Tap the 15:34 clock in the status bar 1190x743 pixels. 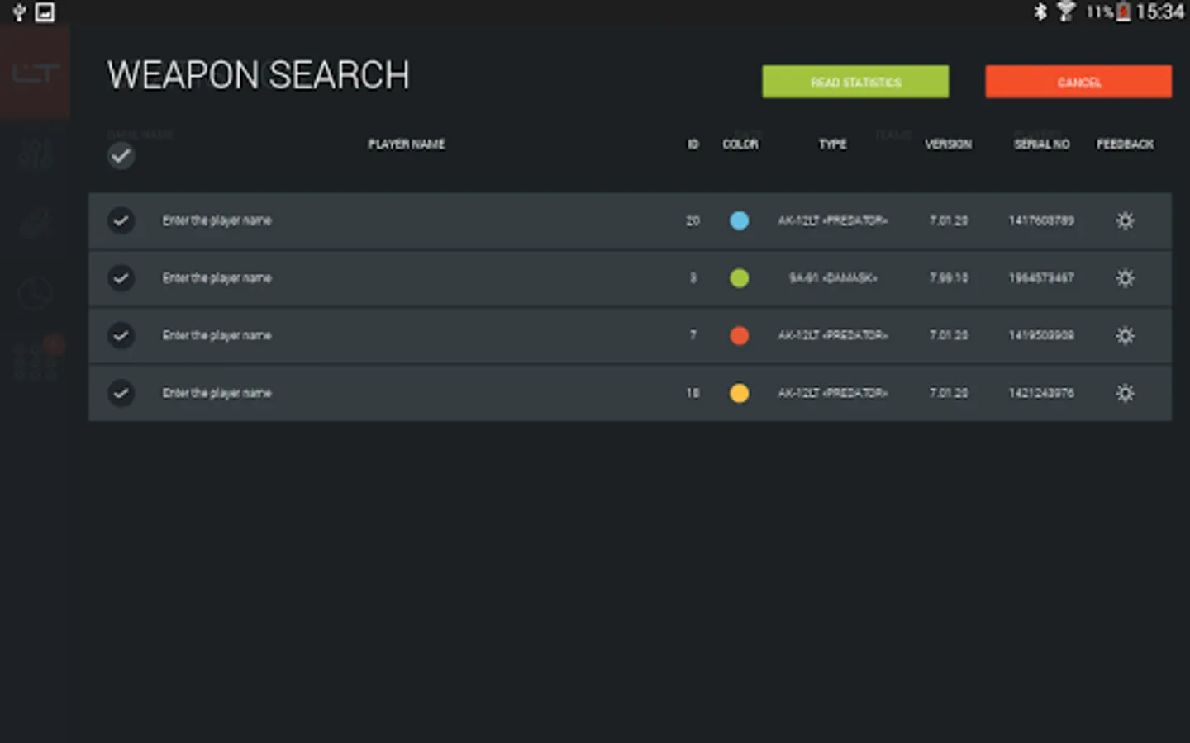click(1160, 12)
